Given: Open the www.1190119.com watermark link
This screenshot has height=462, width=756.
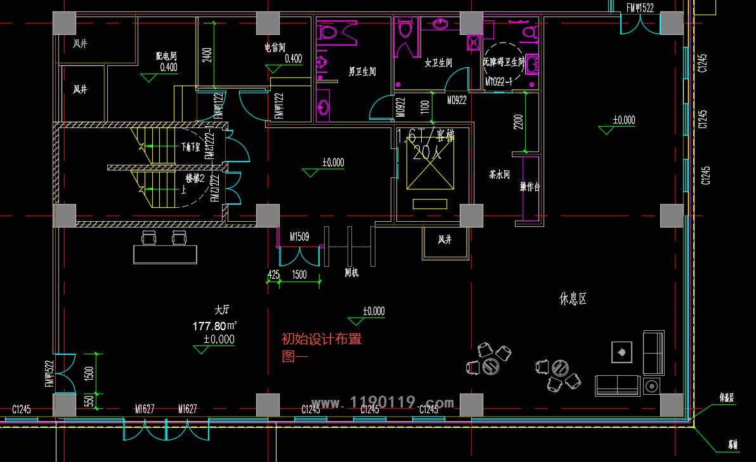Looking at the screenshot, I should click(382, 402).
